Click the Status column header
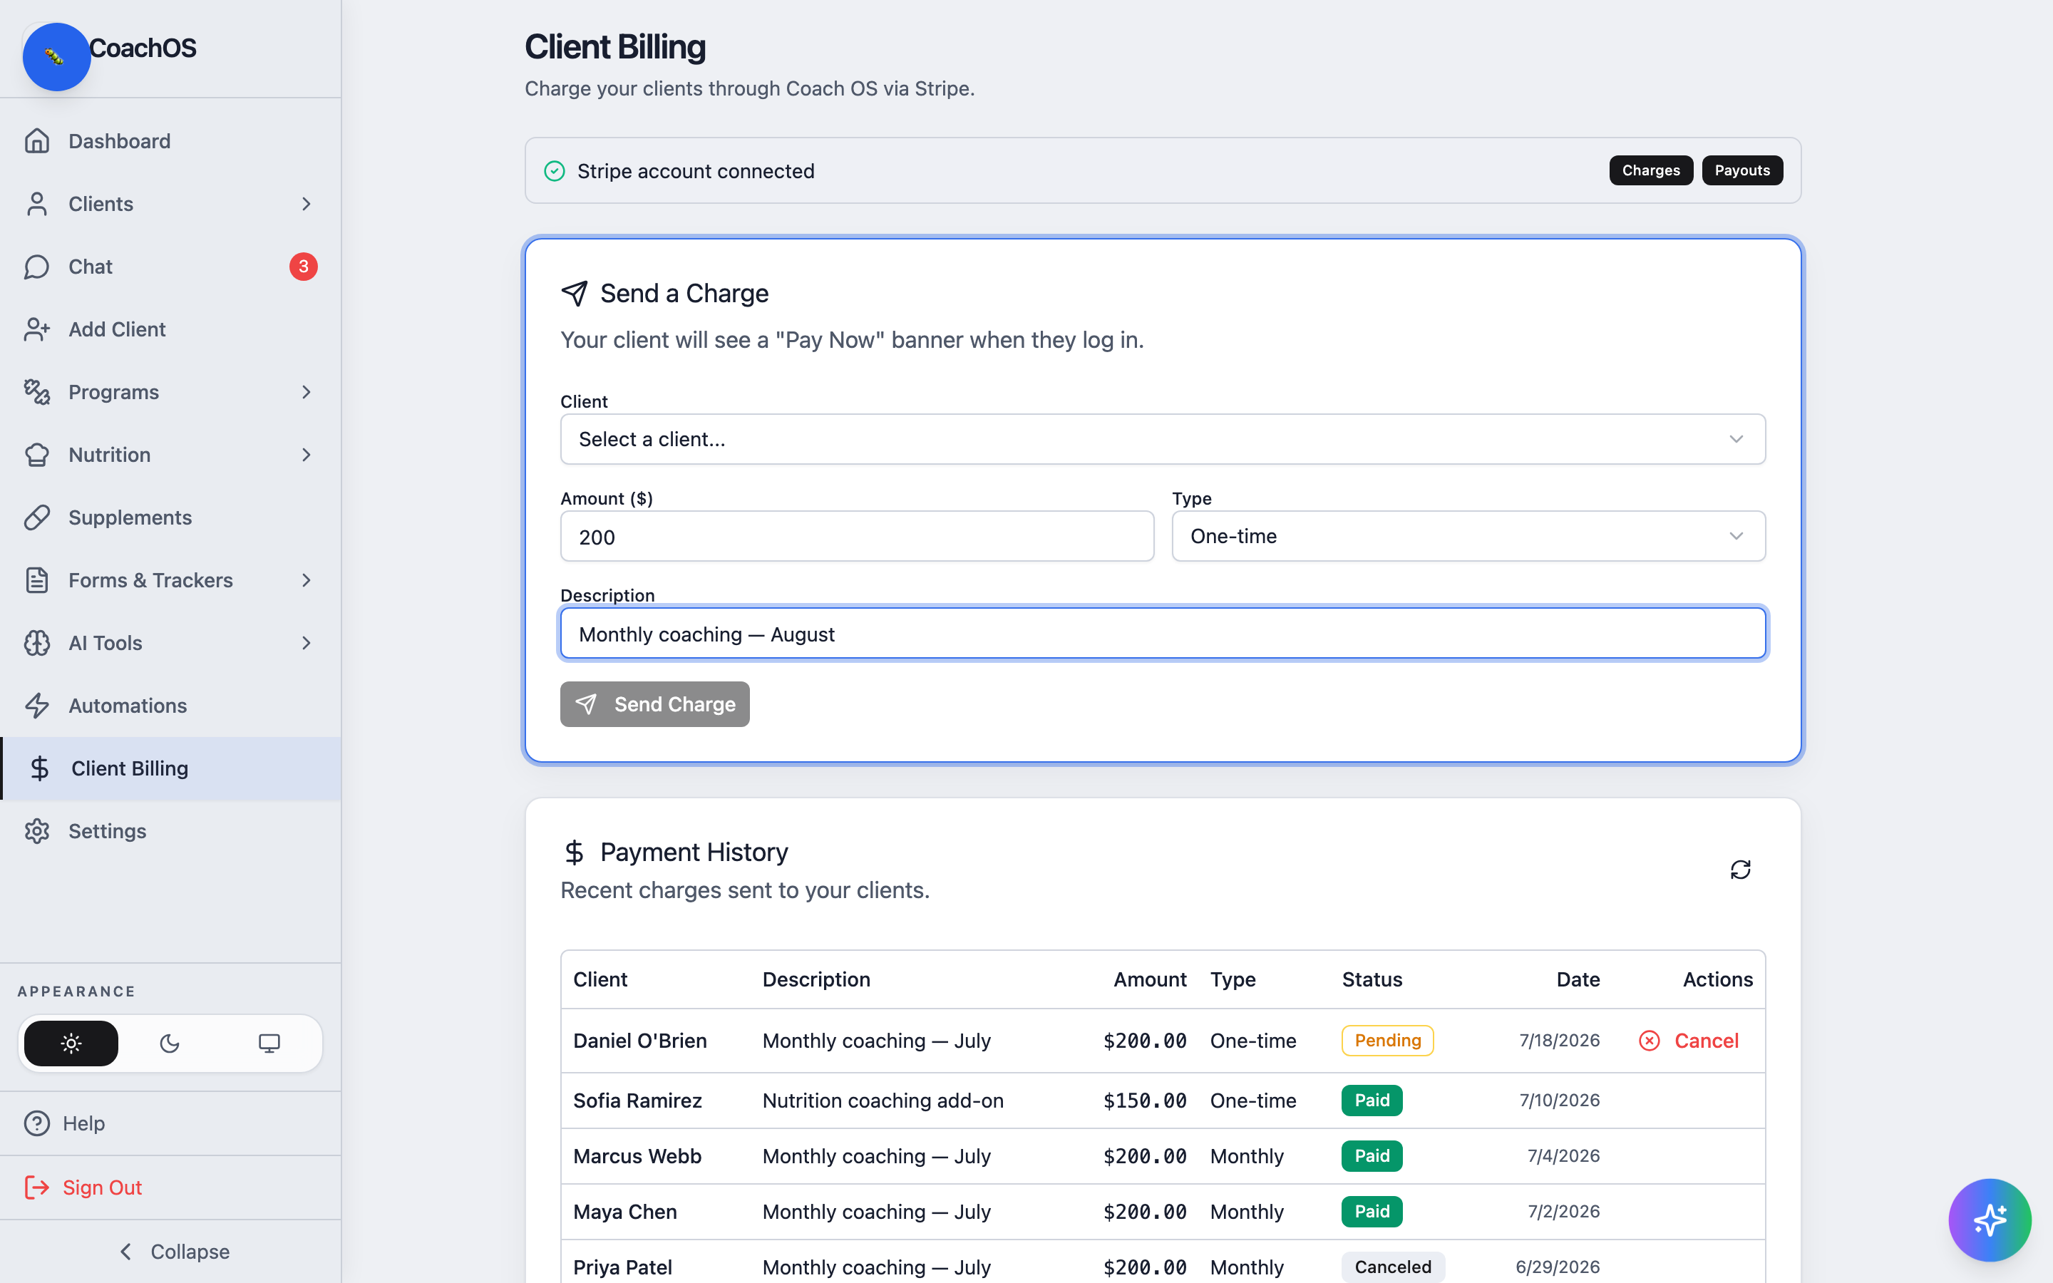The width and height of the screenshot is (2053, 1283). (1372, 979)
